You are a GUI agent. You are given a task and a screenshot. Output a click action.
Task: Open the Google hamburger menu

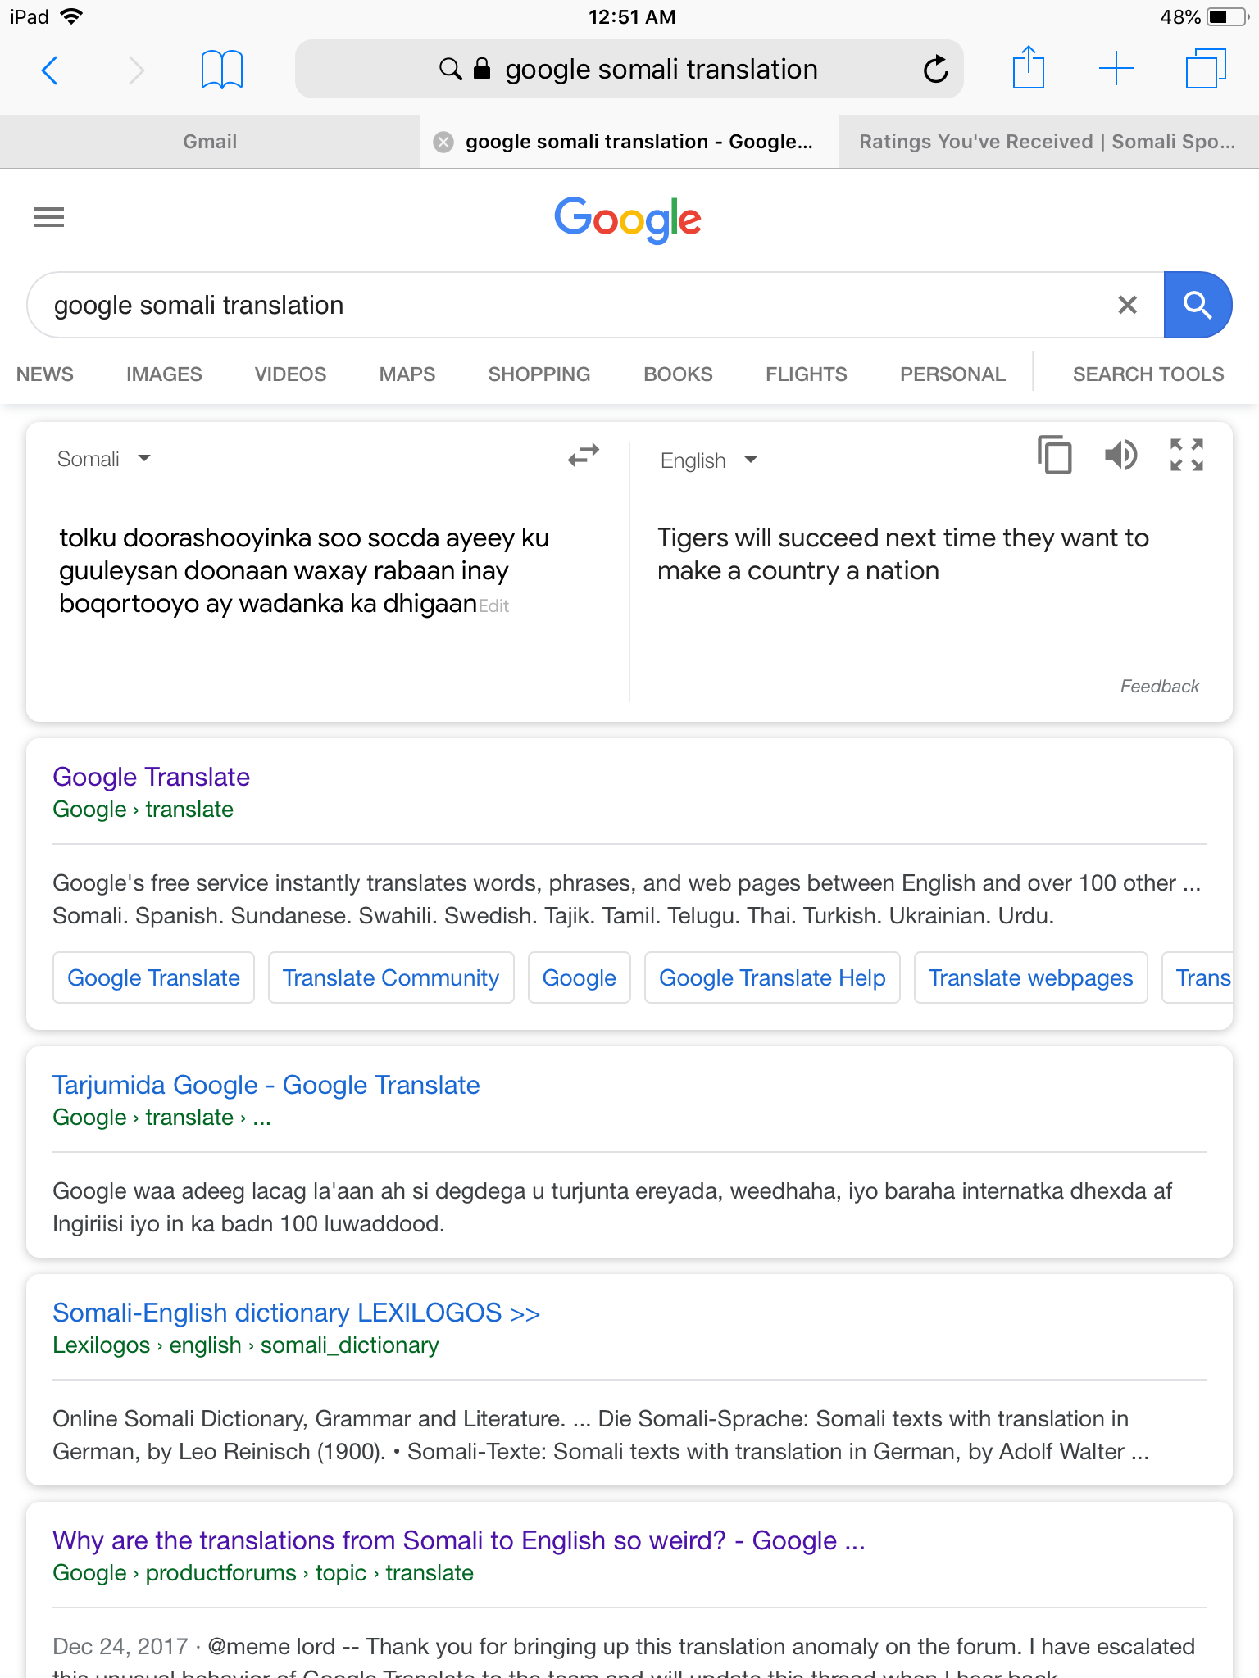[49, 217]
